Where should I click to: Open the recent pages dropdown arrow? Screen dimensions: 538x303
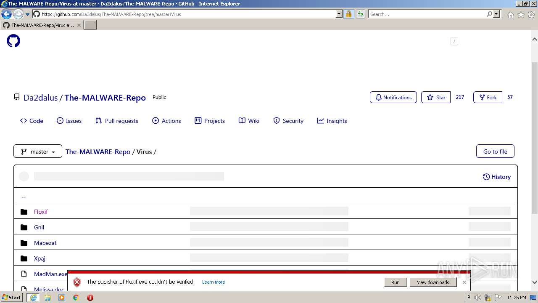point(27,14)
